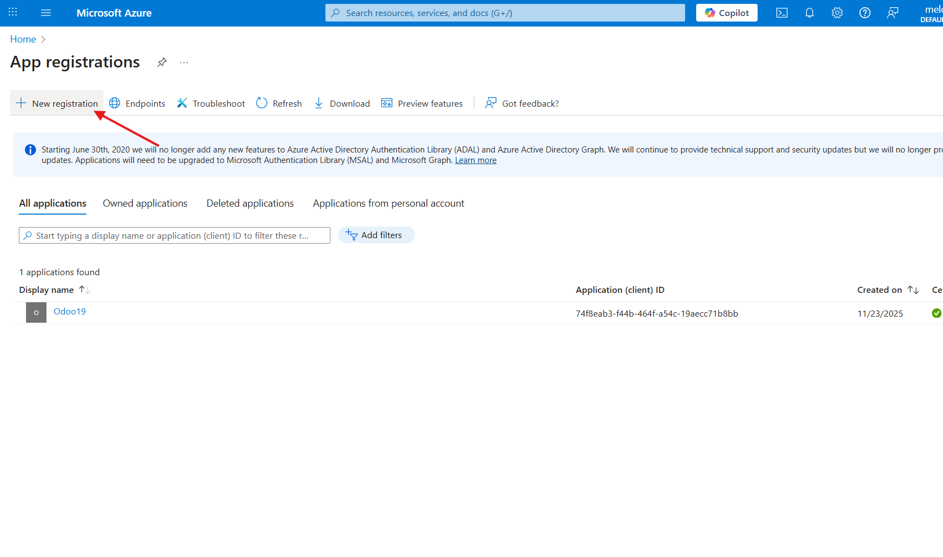This screenshot has width=943, height=557.
Task: Pin App registrations to favorites
Action: click(162, 62)
